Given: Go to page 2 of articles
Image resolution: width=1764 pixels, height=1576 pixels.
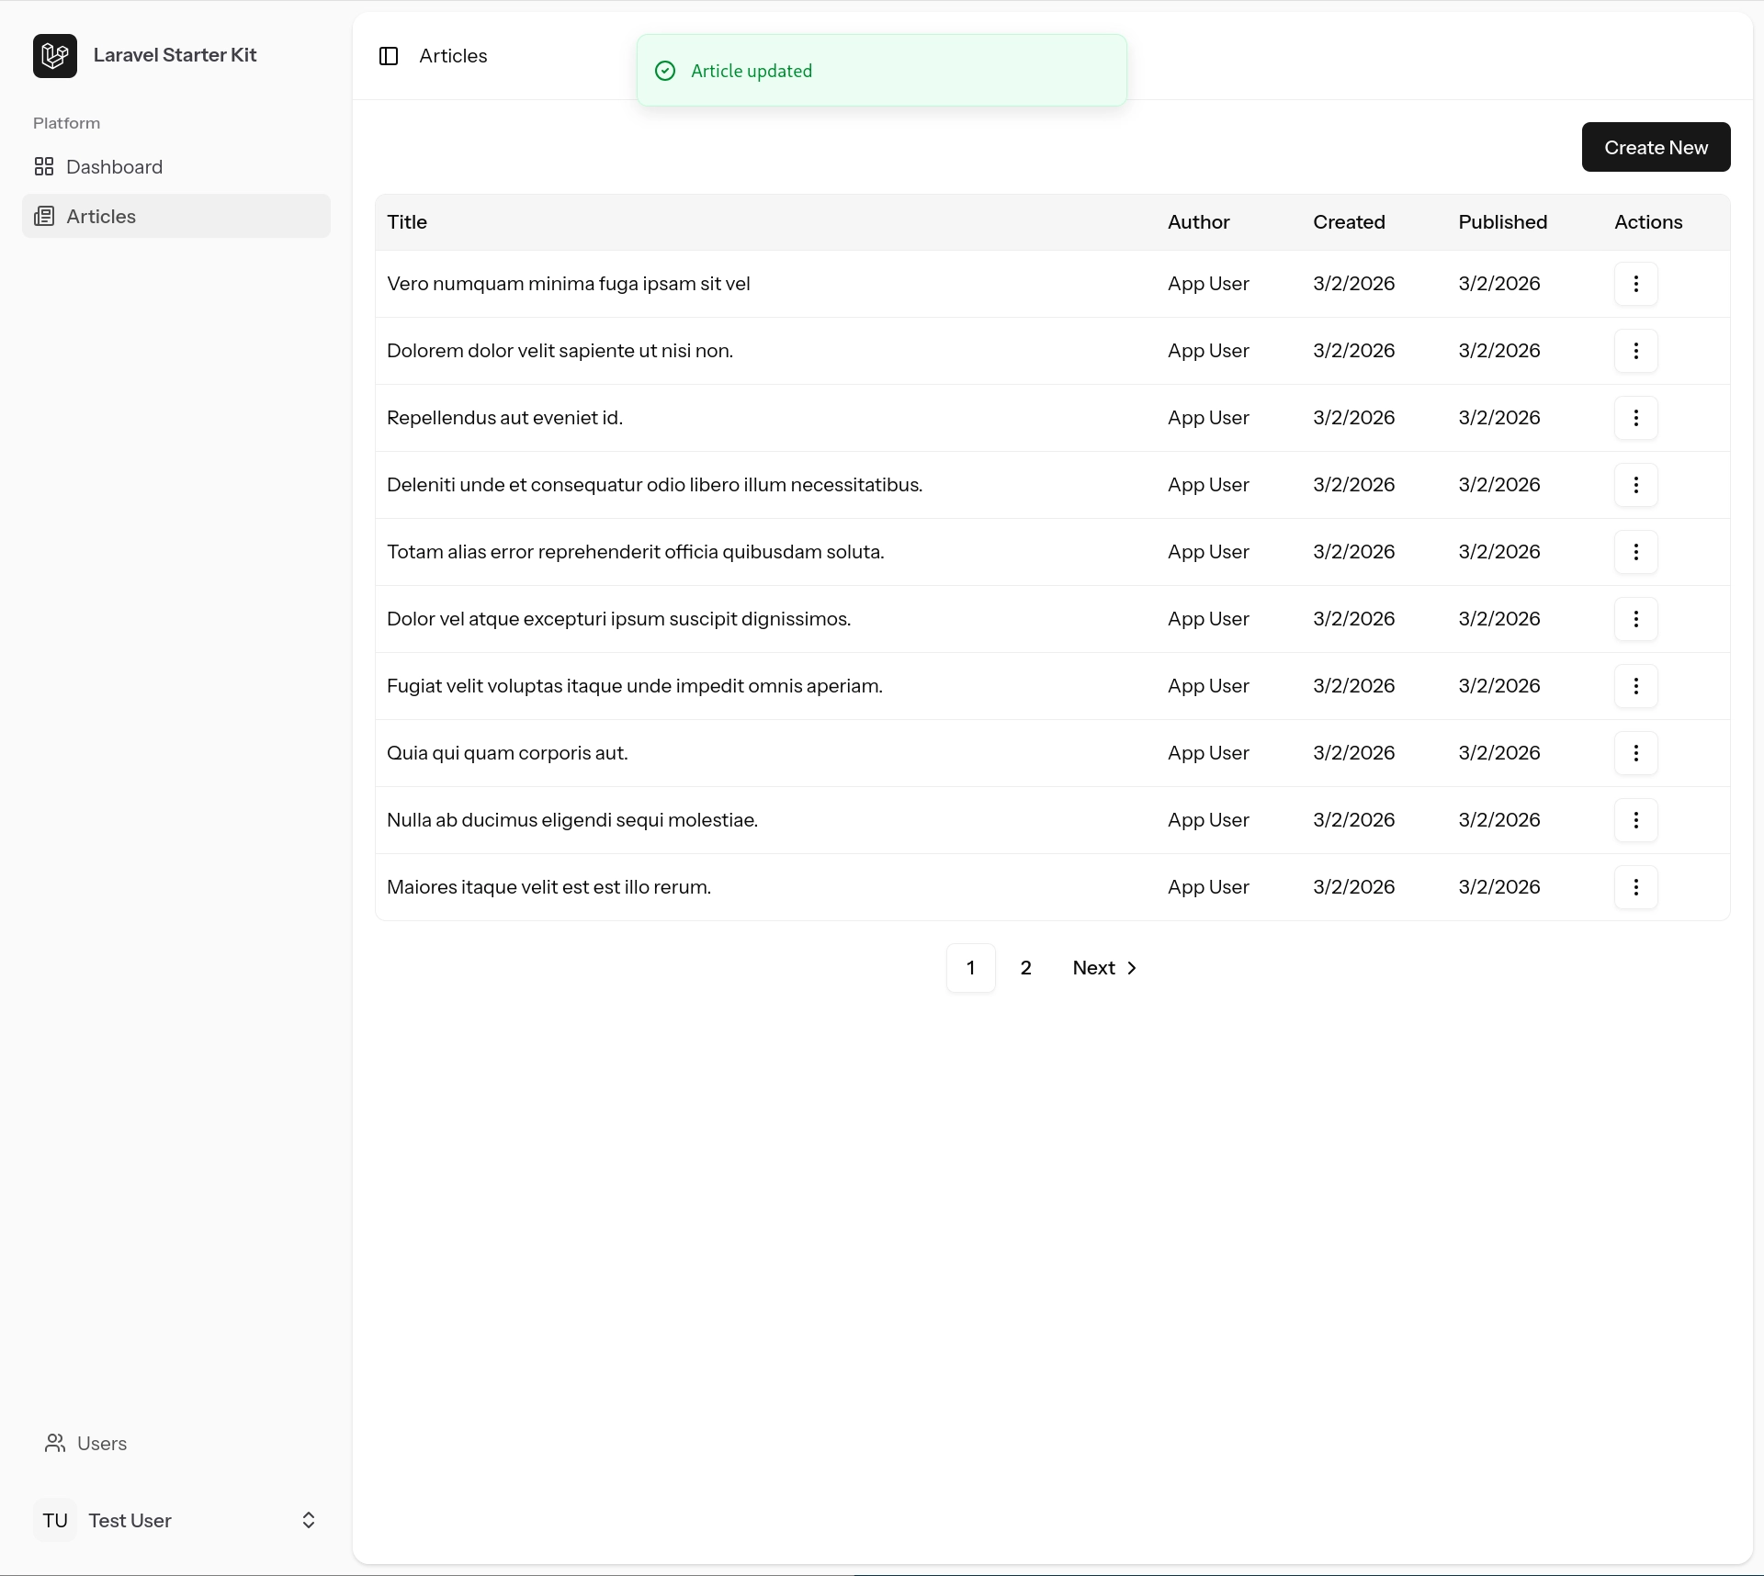Looking at the screenshot, I should click(x=1026, y=967).
